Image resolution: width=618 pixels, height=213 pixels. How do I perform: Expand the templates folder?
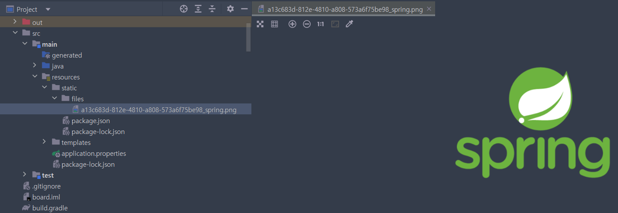pyautogui.click(x=45, y=142)
